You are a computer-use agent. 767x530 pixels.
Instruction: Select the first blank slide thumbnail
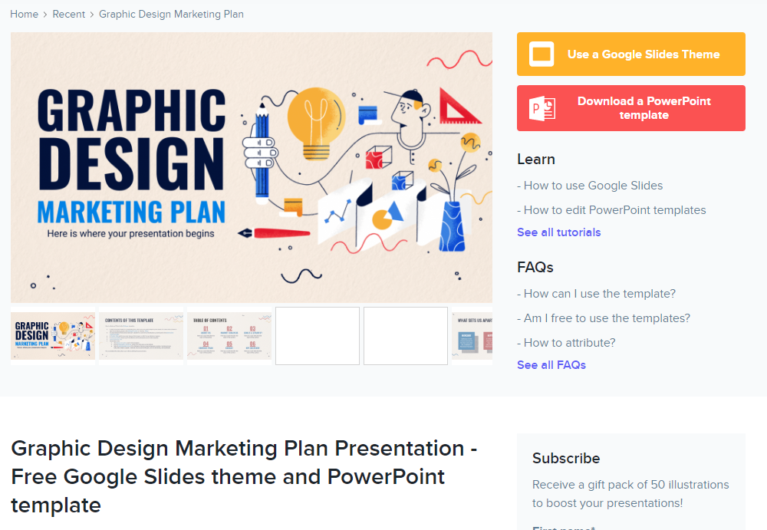pyautogui.click(x=318, y=336)
